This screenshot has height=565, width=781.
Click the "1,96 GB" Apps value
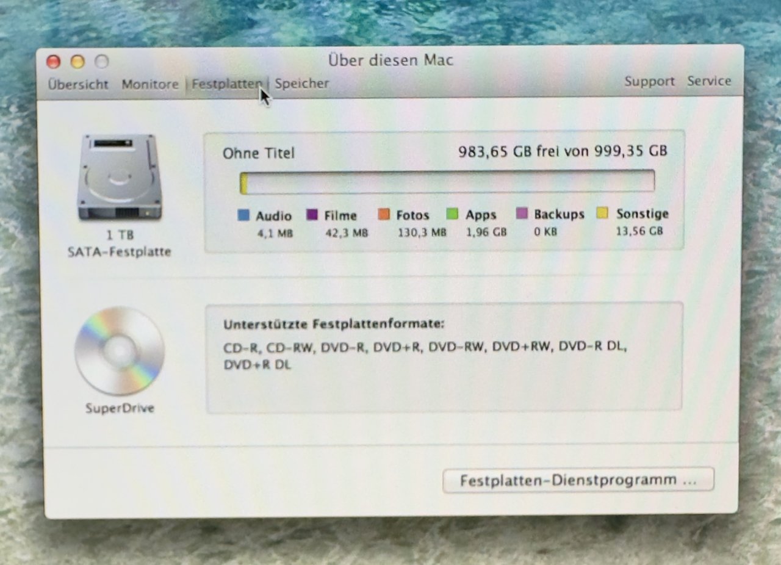point(486,232)
